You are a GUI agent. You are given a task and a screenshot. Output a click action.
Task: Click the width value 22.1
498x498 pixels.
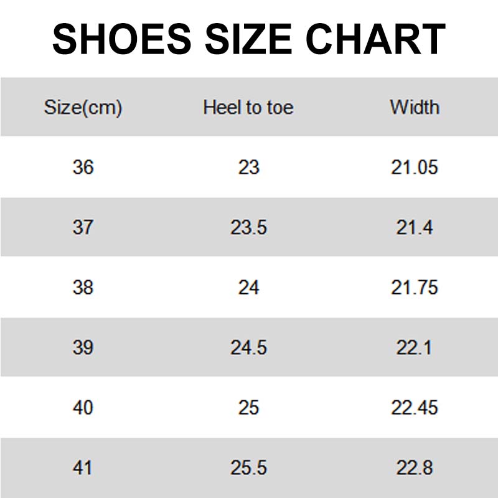[x=415, y=347]
